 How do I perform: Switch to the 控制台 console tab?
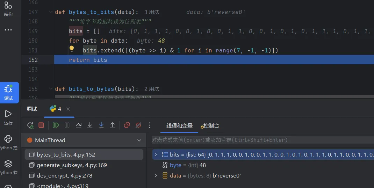click(211, 126)
